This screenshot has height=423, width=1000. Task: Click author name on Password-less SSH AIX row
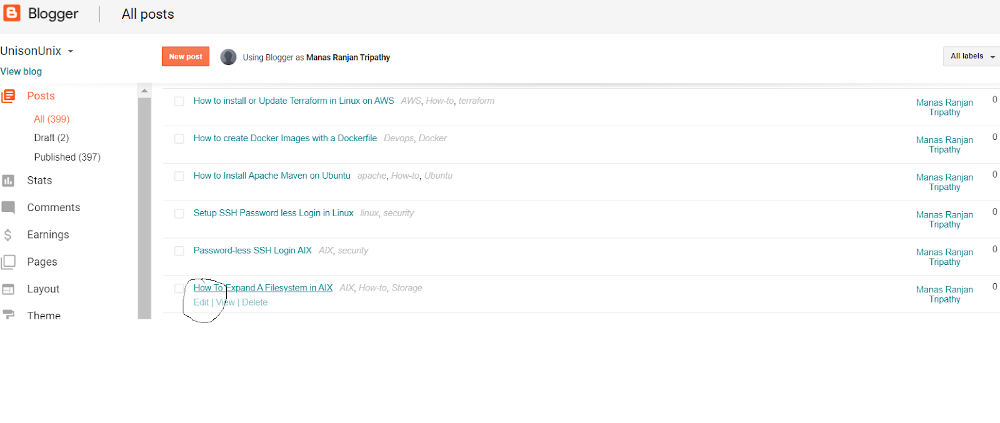tap(944, 257)
